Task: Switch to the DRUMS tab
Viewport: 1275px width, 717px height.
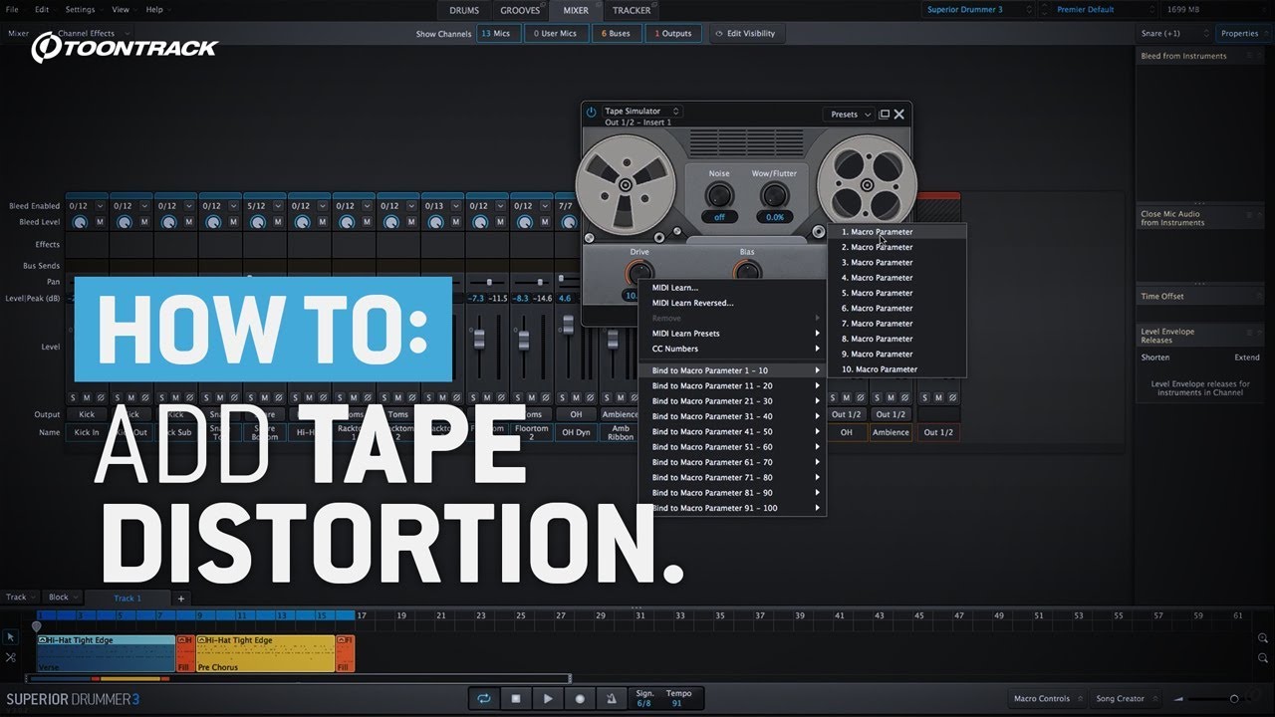Action: point(464,11)
